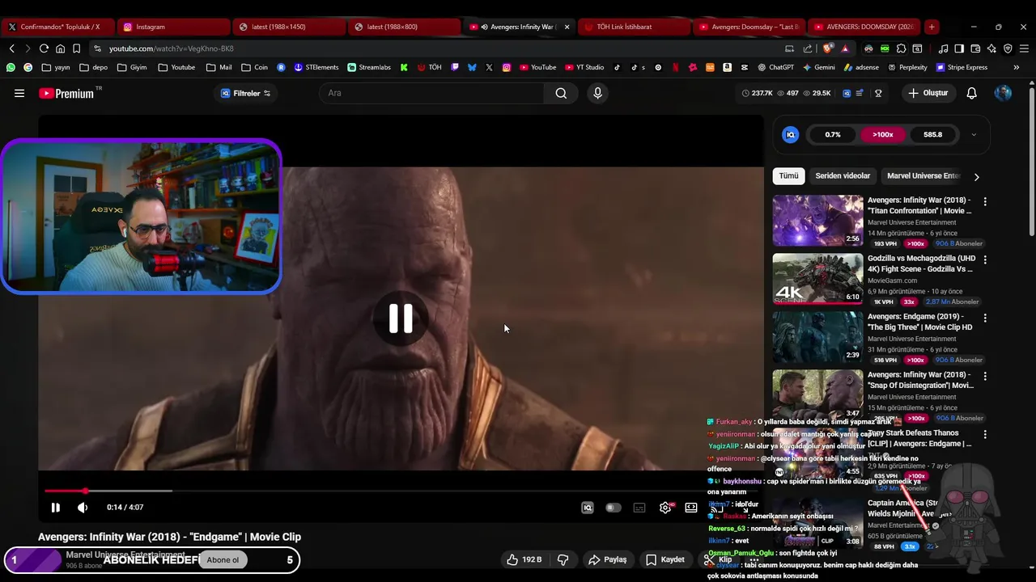Switch to TÖH Link İstihbarat tab
Image resolution: width=1036 pixels, height=582 pixels.
click(x=634, y=27)
